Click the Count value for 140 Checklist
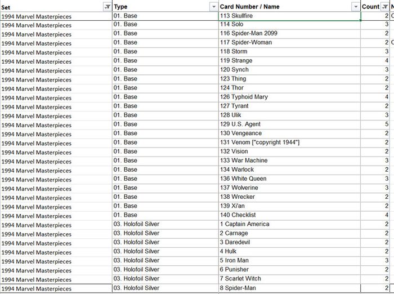Viewport: 394px width, 294px height. [x=375, y=215]
